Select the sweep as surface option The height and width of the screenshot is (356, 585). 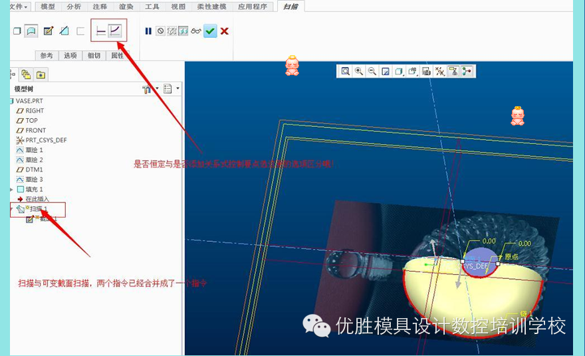pos(31,31)
